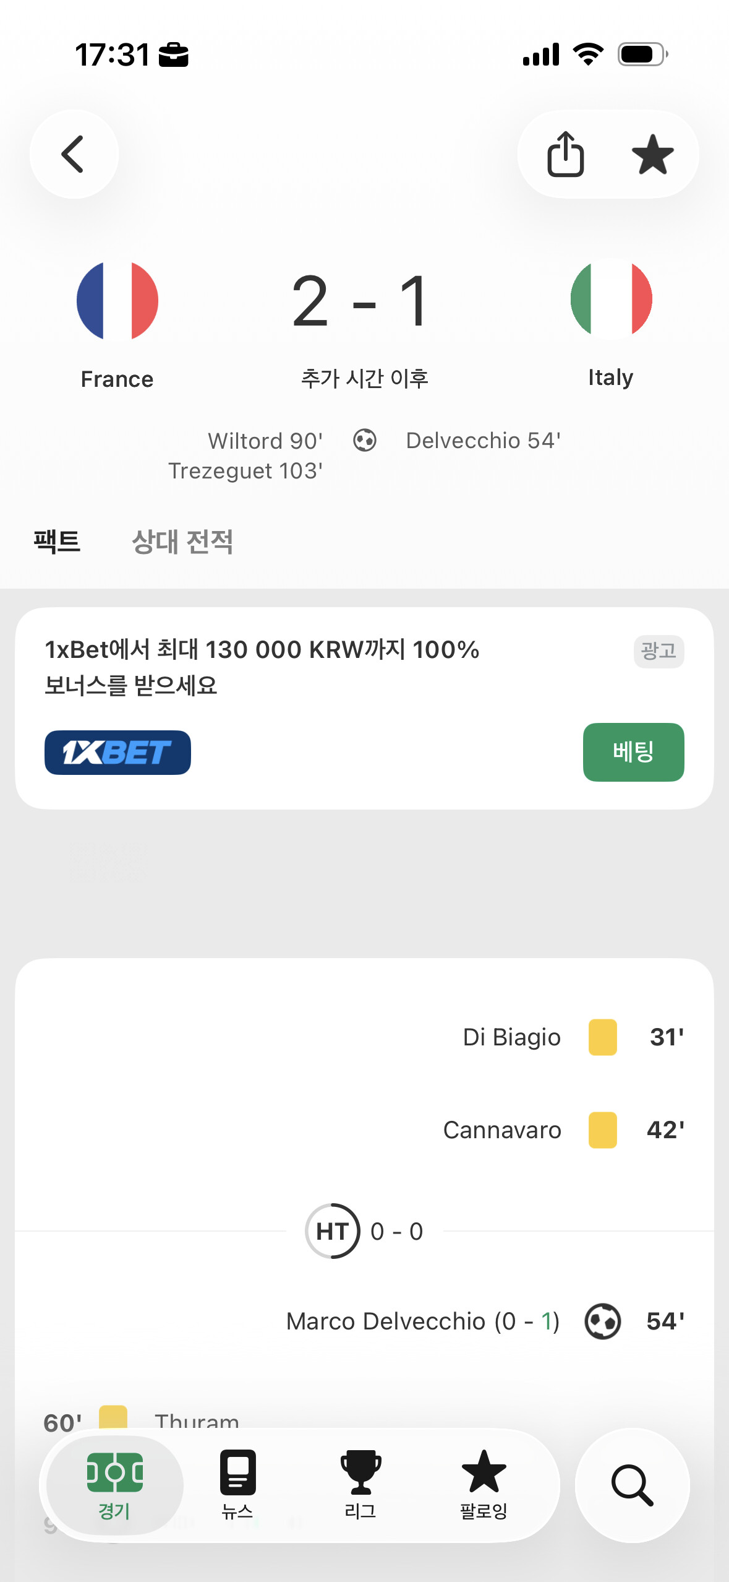
Task: Tap the 1xBet logo
Action: (x=117, y=752)
